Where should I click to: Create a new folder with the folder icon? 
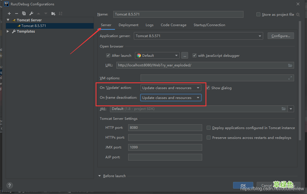click(x=53, y=13)
